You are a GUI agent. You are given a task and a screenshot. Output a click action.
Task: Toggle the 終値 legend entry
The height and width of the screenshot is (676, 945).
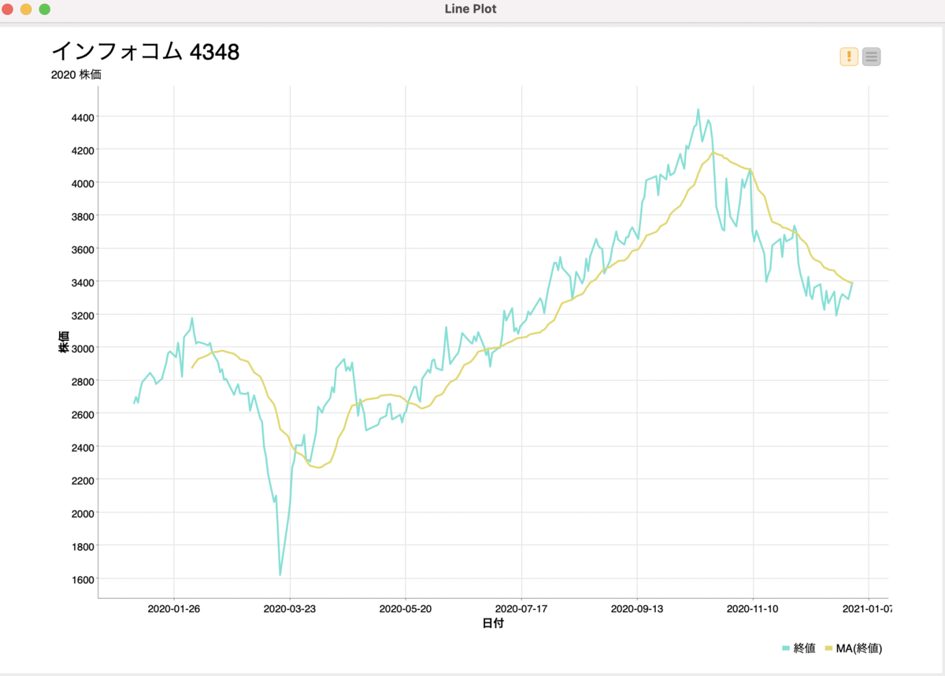pyautogui.click(x=799, y=648)
